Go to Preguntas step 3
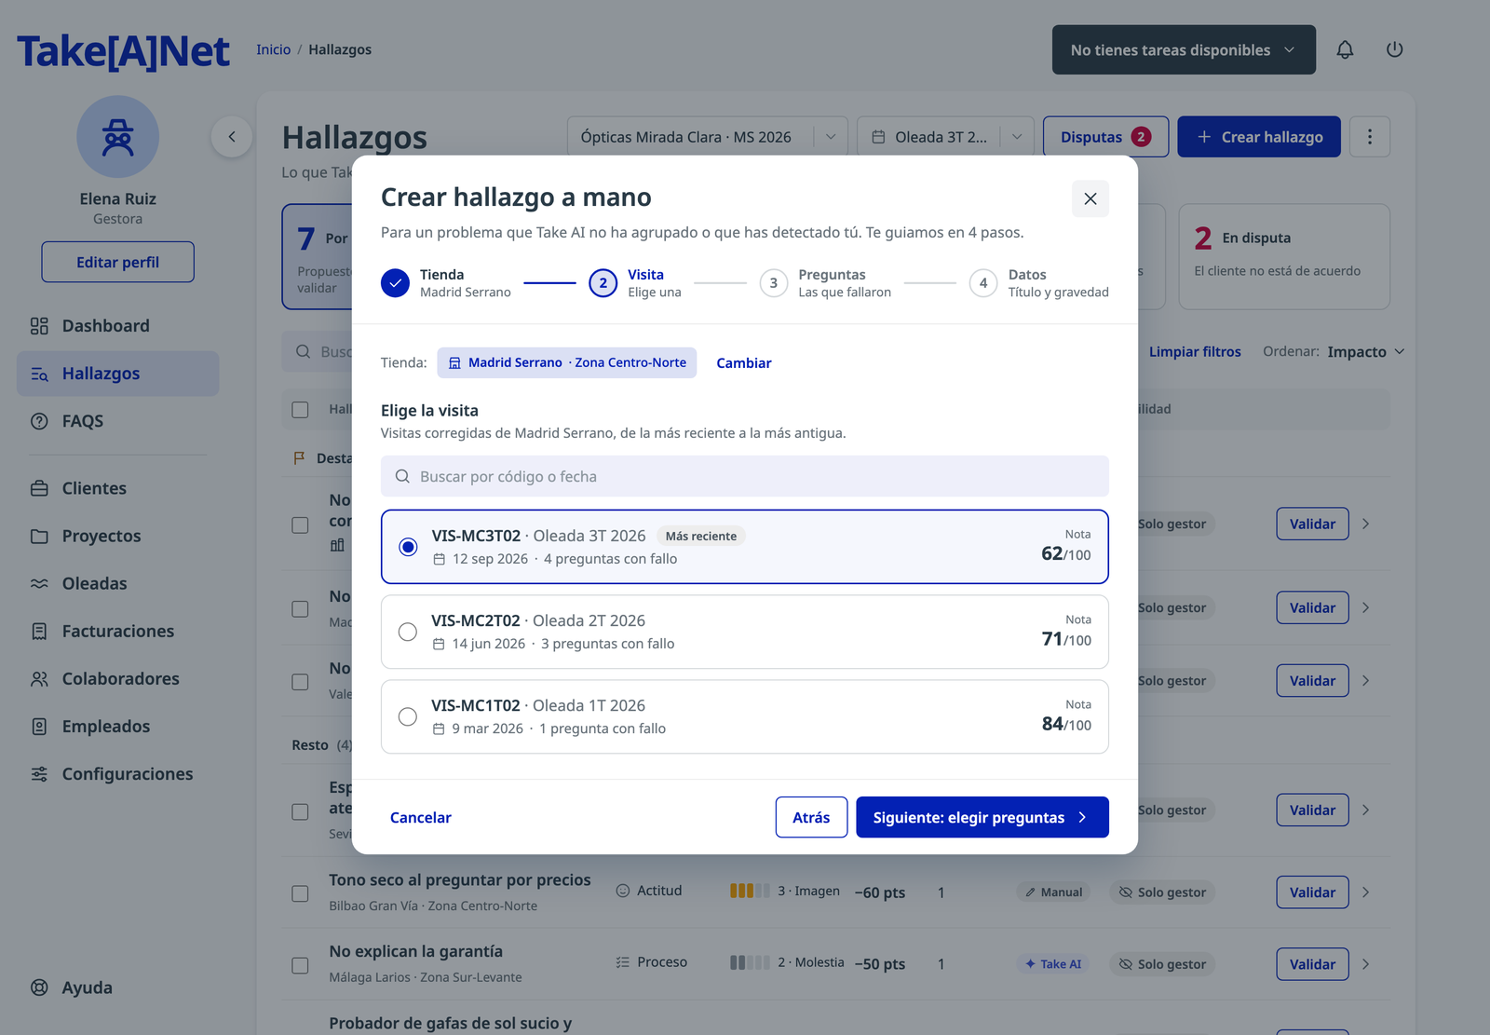 click(x=826, y=283)
